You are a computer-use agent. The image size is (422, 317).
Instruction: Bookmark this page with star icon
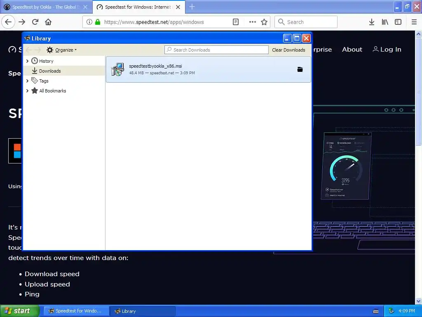tap(264, 22)
